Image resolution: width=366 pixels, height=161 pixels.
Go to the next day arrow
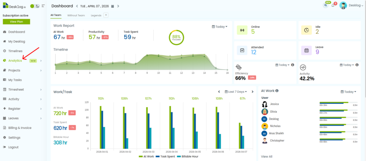click(118, 6)
